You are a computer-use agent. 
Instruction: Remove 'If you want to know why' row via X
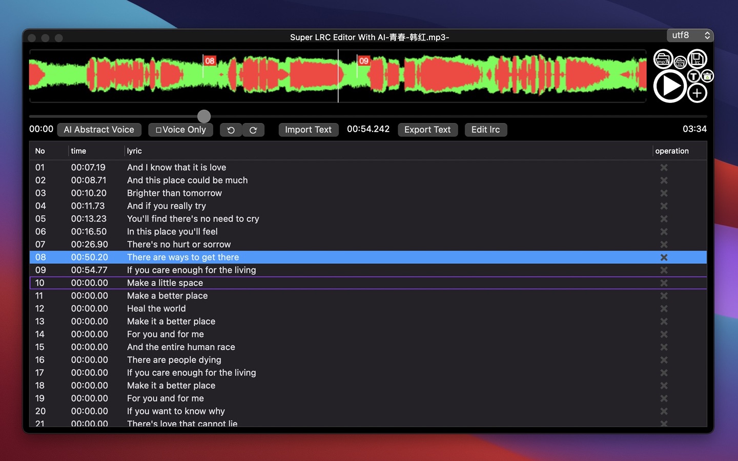coord(664,411)
